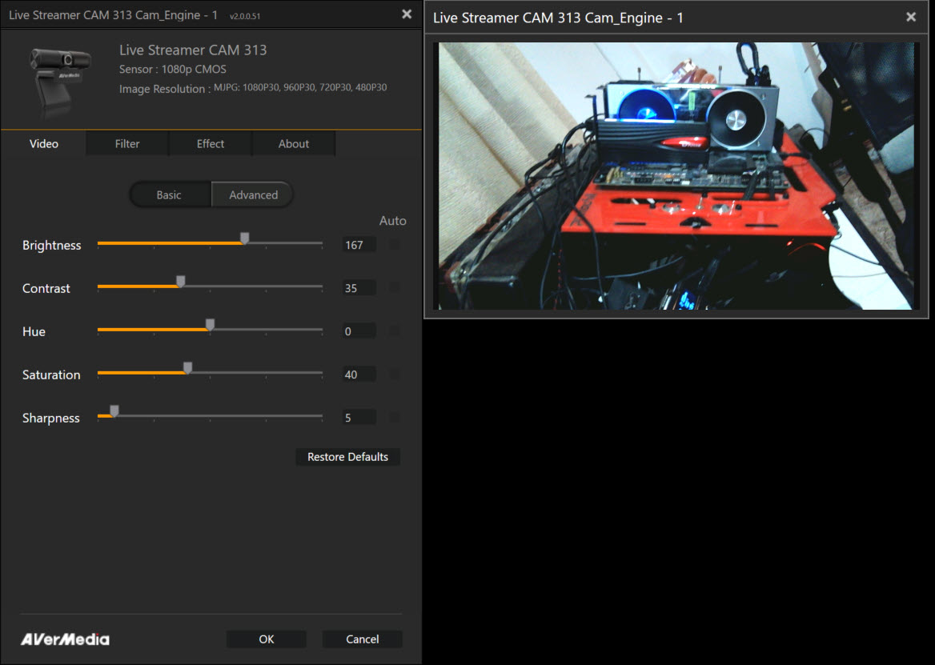Click the Sensor : 1080p CMOS text
The height and width of the screenshot is (665, 935).
pyautogui.click(x=172, y=69)
